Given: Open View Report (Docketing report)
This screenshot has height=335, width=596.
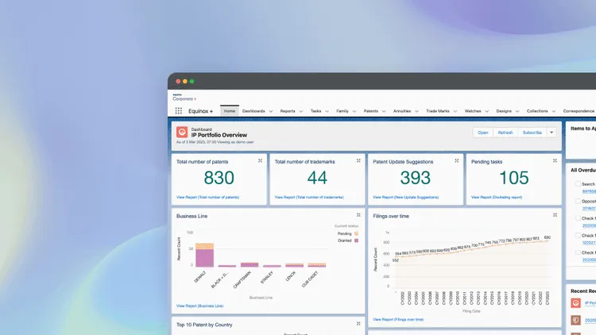Looking at the screenshot, I should pyautogui.click(x=497, y=197).
